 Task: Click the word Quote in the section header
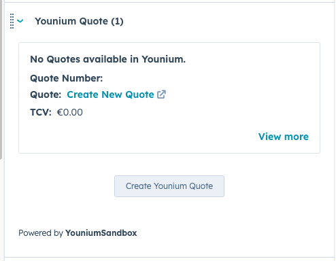point(93,21)
